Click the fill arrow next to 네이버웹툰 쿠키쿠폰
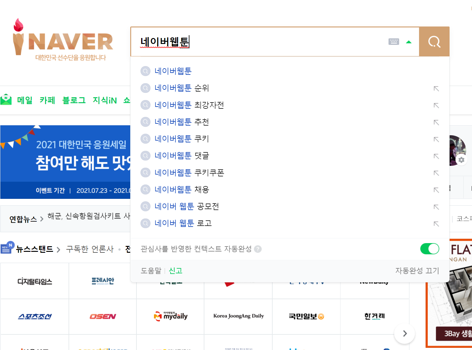 (436, 173)
